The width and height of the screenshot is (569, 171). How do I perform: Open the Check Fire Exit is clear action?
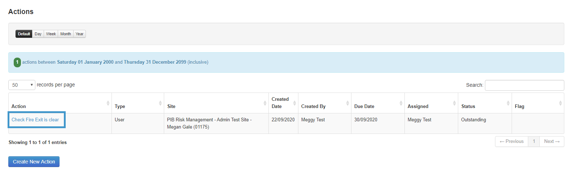tap(35, 120)
